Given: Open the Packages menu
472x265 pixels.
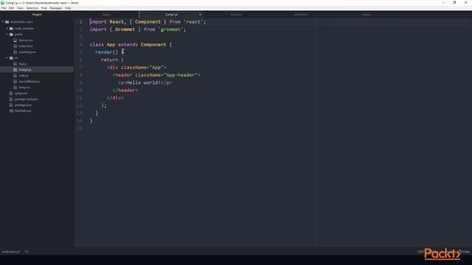Looking at the screenshot, I should click(x=56, y=8).
